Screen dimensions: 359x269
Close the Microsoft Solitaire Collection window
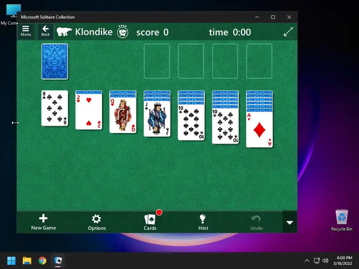[289, 17]
